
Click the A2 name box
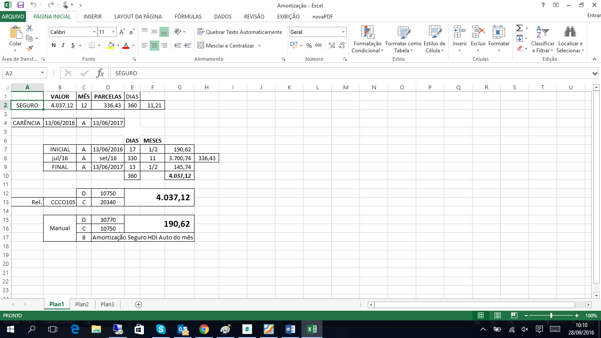(25, 73)
